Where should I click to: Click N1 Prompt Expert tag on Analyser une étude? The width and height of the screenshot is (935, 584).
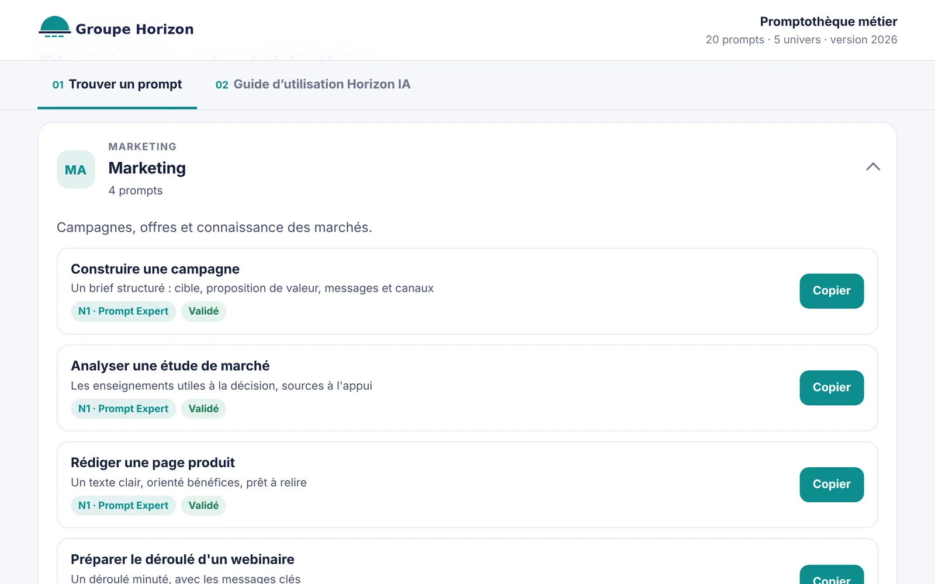click(x=123, y=409)
